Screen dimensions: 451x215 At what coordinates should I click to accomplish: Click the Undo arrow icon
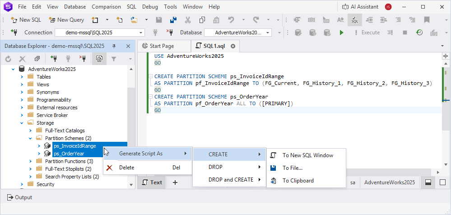click(x=231, y=20)
